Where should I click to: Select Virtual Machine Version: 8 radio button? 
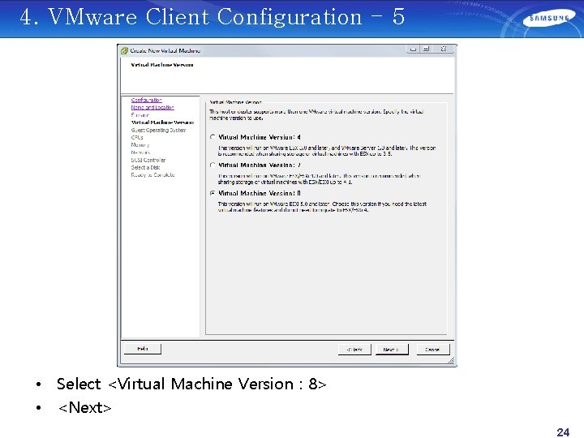(x=213, y=193)
